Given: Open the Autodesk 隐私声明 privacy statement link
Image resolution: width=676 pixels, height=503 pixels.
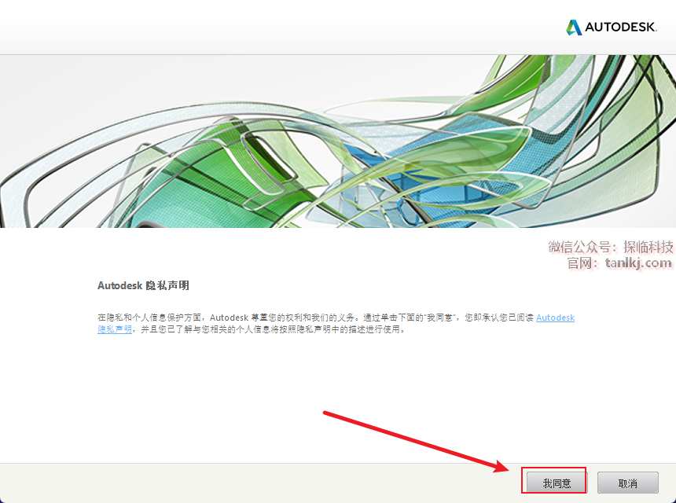Looking at the screenshot, I should [x=555, y=318].
